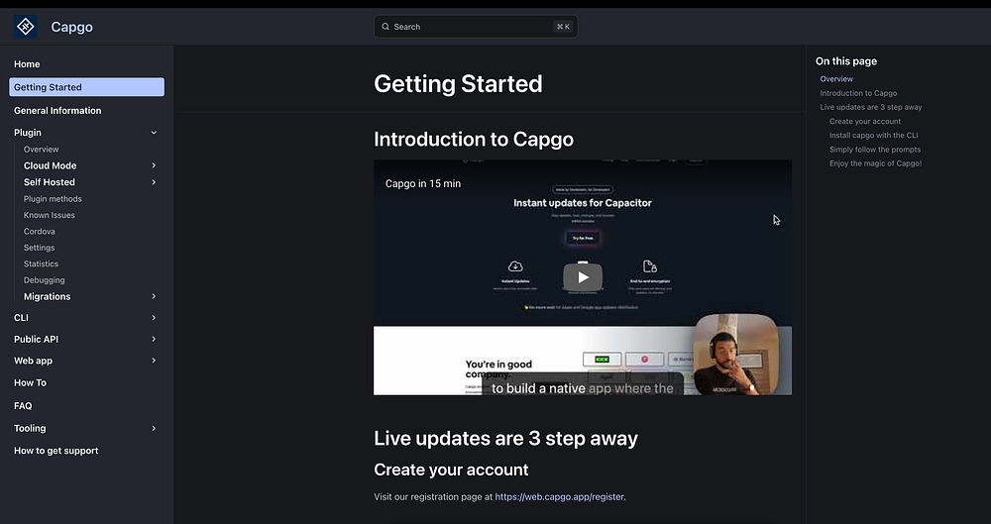Open Statistics page
Image resolution: width=991 pixels, height=524 pixels.
coord(41,263)
